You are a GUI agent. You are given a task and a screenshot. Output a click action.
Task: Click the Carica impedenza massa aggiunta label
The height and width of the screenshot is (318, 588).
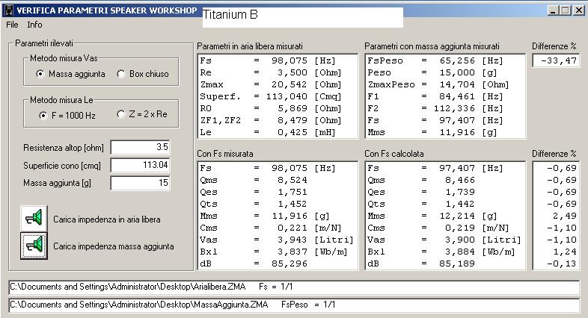click(114, 246)
